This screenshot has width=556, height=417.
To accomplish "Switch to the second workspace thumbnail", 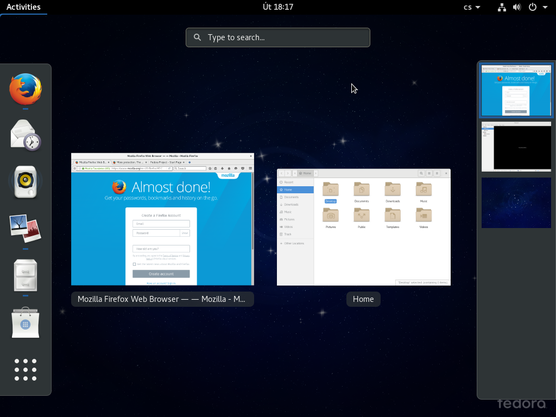I will pos(516,147).
